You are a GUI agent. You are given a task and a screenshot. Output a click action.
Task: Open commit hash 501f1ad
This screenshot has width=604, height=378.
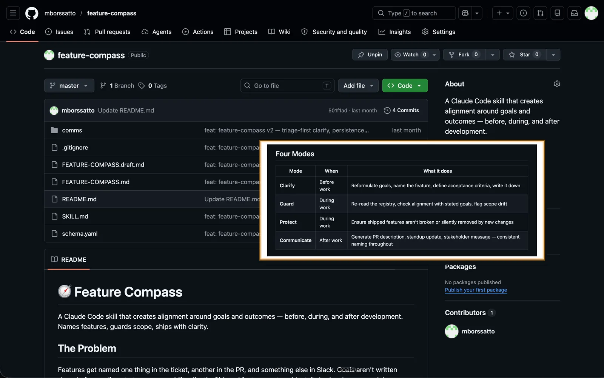338,111
